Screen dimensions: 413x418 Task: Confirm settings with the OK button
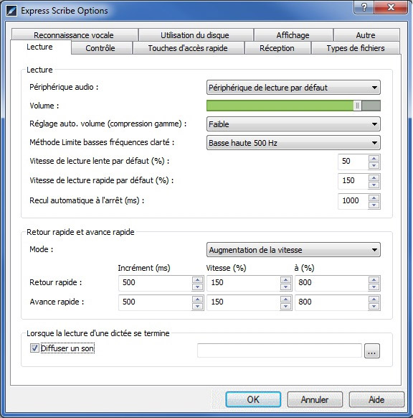[x=253, y=399]
